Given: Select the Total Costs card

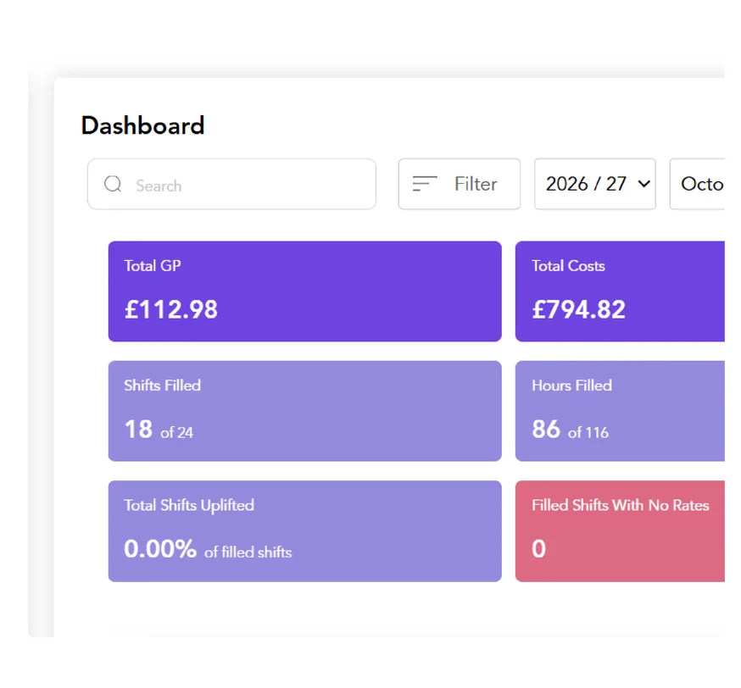Looking at the screenshot, I should (x=620, y=291).
